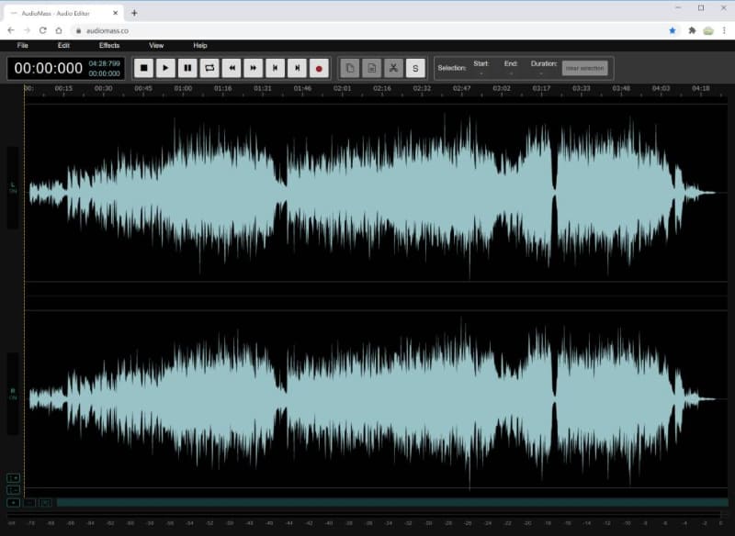
Task: Go back with the browser back arrow
Action: click(x=11, y=30)
